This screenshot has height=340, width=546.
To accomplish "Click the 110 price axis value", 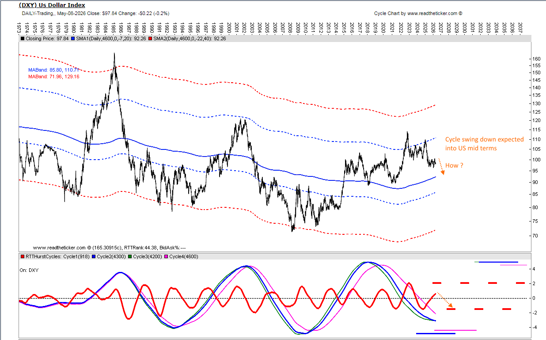I will [x=535, y=139].
